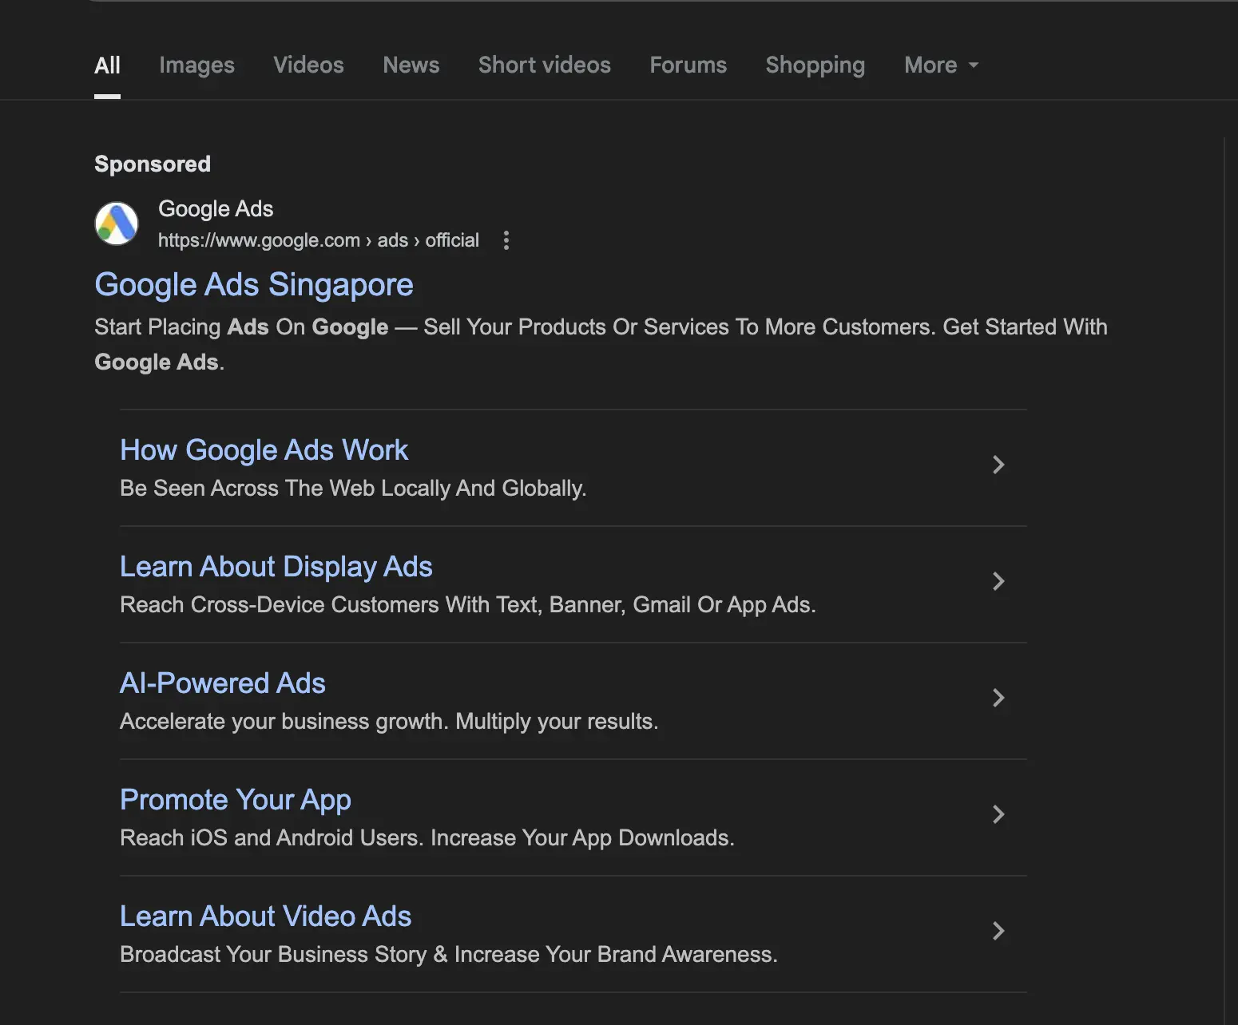Open the three-dot ad options menu

point(506,240)
